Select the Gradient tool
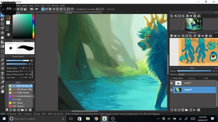This screenshot has width=218, height=122. pyautogui.click(x=2, y=46)
